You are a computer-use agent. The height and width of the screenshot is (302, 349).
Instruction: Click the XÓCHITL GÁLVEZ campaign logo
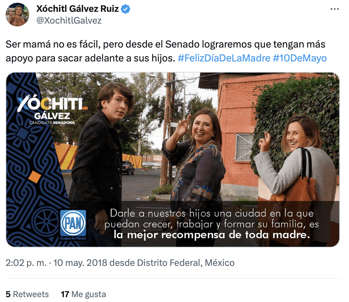tap(52, 110)
